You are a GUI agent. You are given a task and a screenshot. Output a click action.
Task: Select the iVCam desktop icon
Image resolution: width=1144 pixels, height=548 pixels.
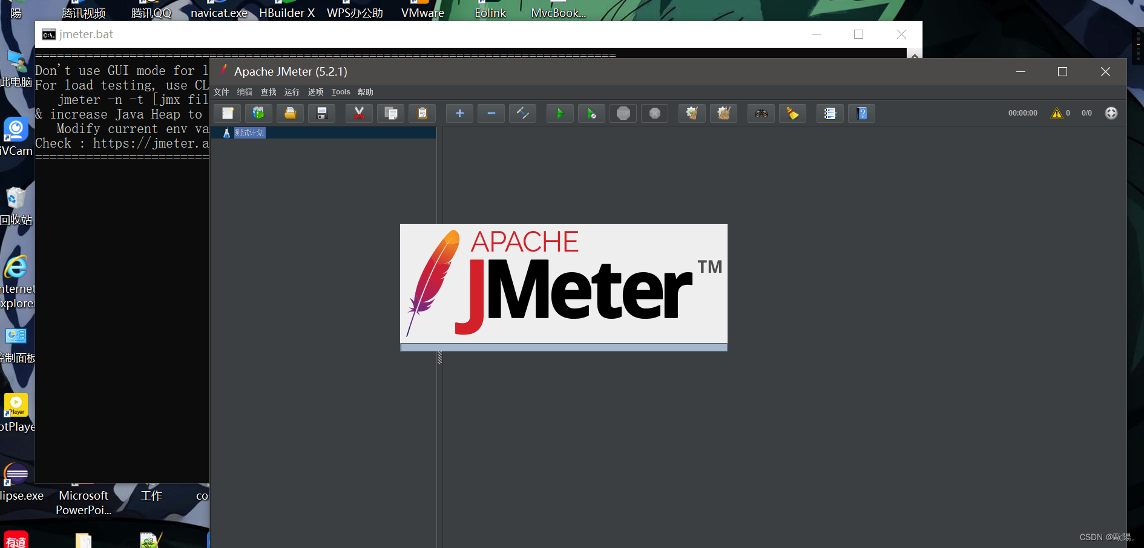click(x=16, y=137)
